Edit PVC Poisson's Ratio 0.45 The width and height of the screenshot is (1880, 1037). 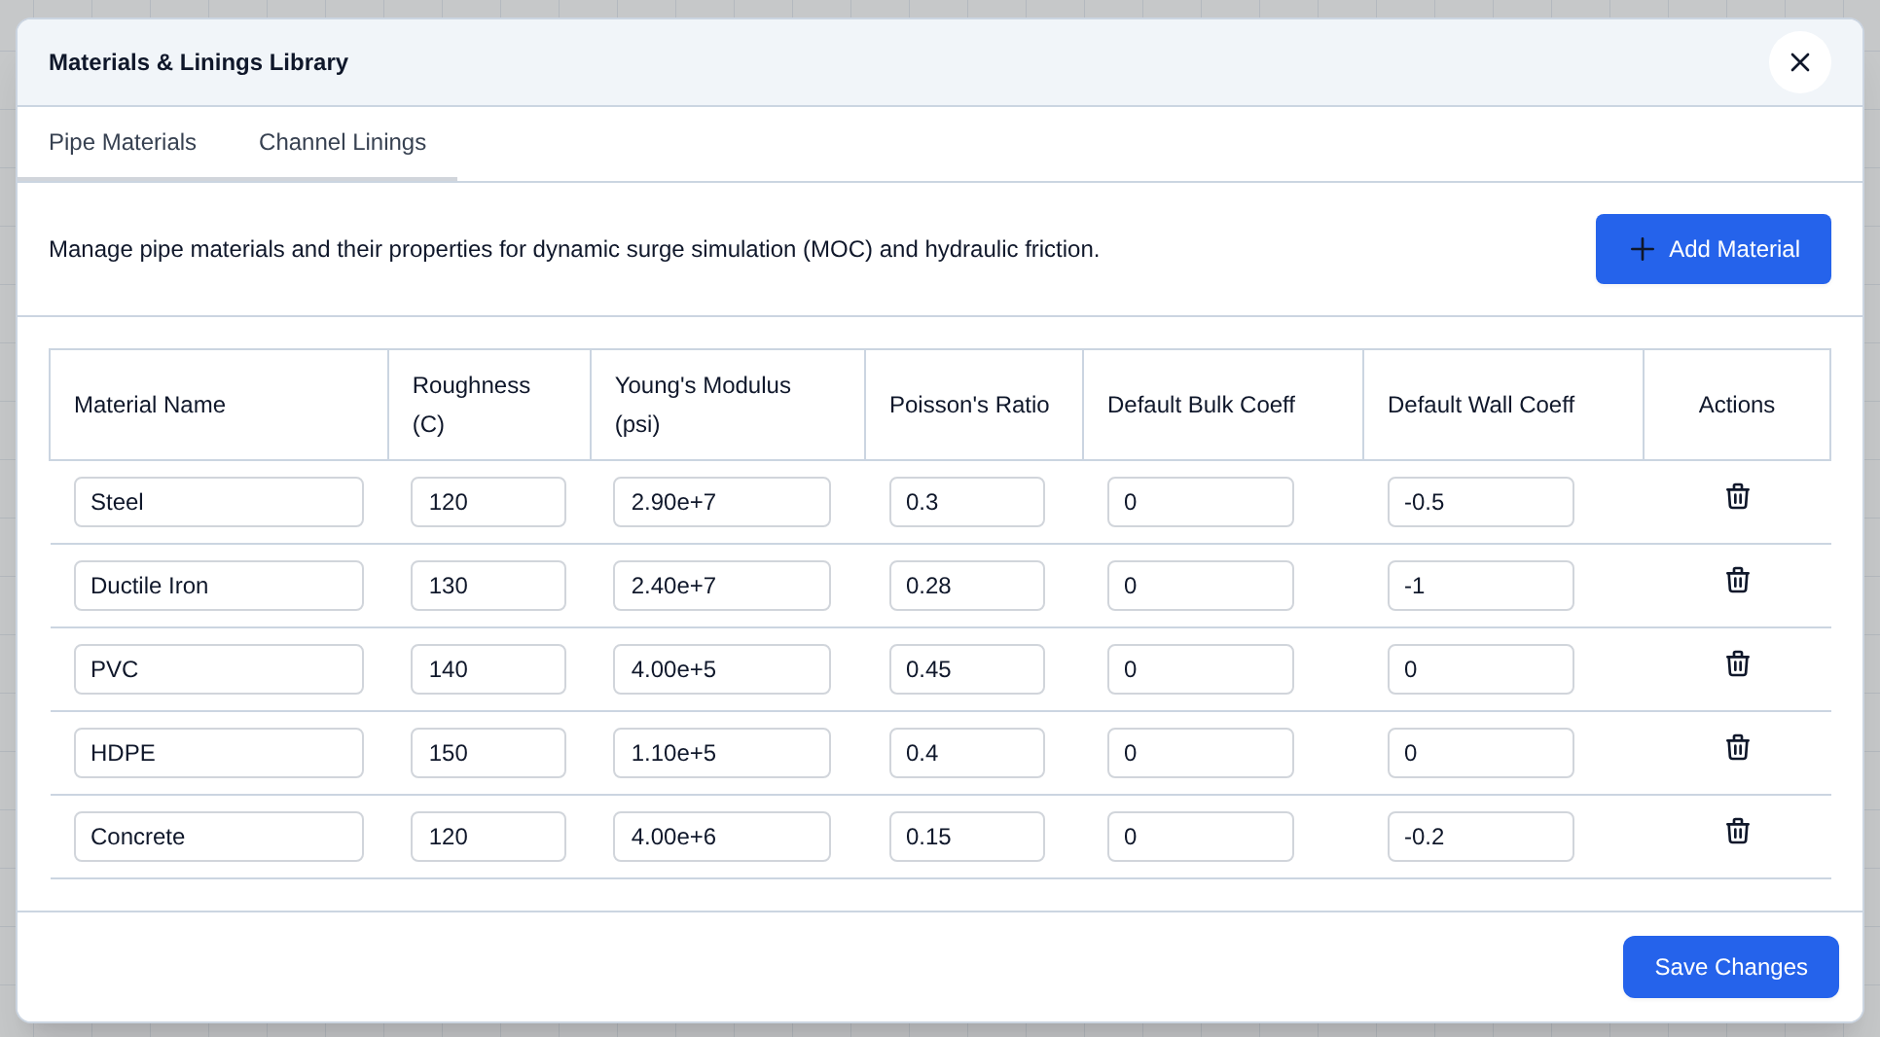tap(967, 669)
